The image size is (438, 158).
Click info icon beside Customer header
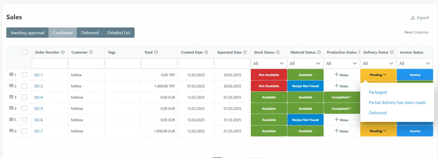pos(91,52)
